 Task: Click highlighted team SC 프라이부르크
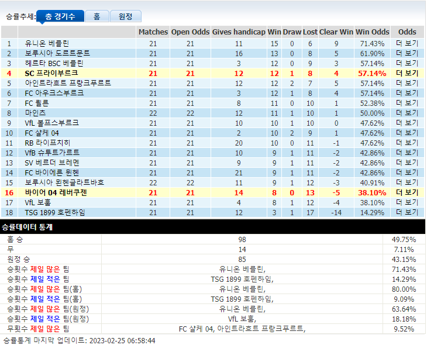pos(51,73)
